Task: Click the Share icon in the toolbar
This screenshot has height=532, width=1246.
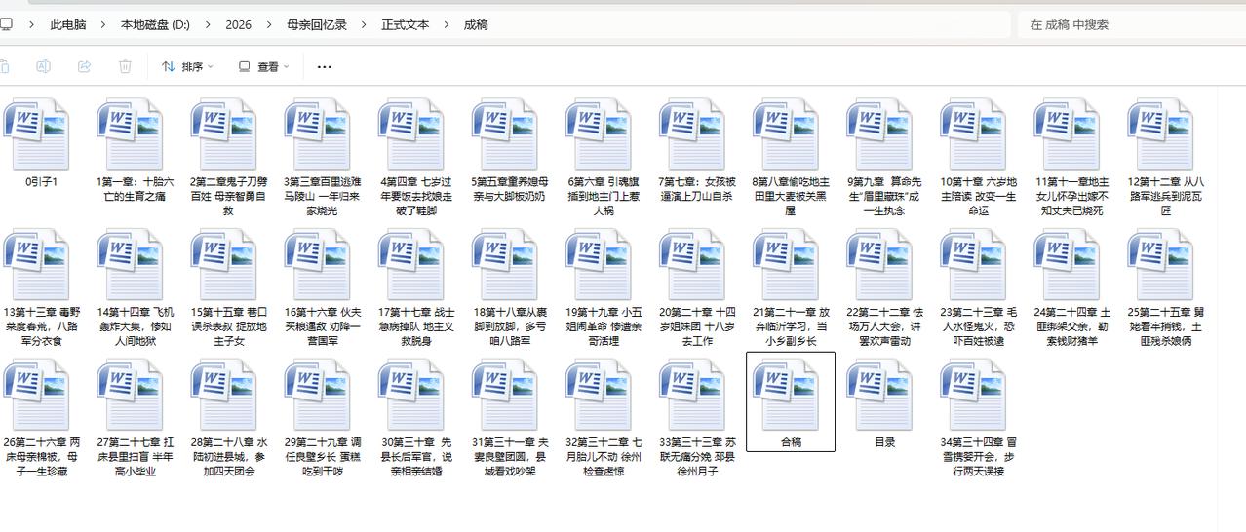Action: pos(84,66)
